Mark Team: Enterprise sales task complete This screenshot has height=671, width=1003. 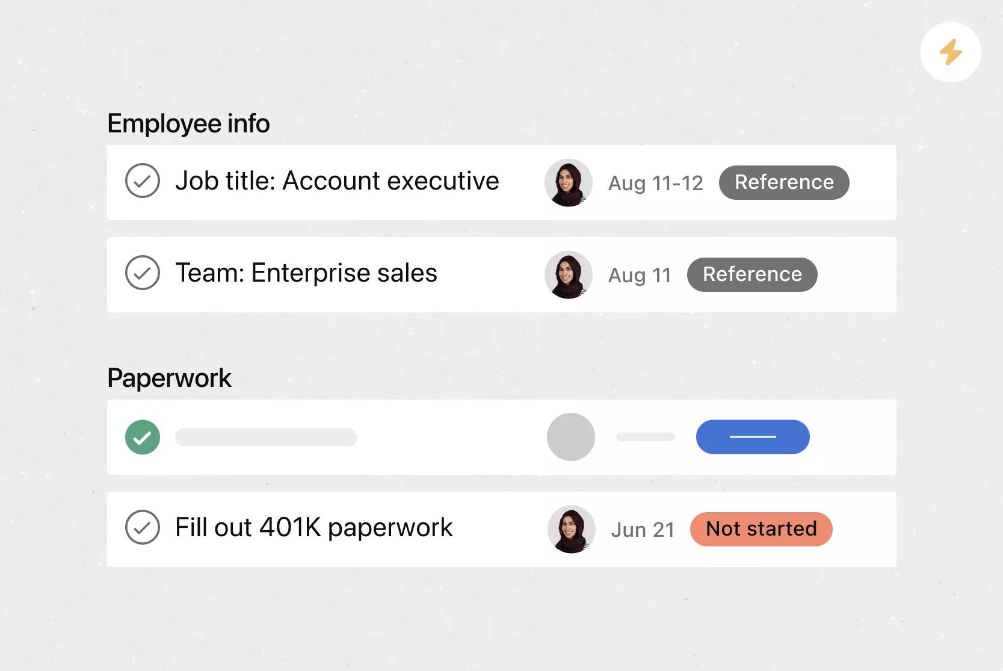pyautogui.click(x=143, y=273)
